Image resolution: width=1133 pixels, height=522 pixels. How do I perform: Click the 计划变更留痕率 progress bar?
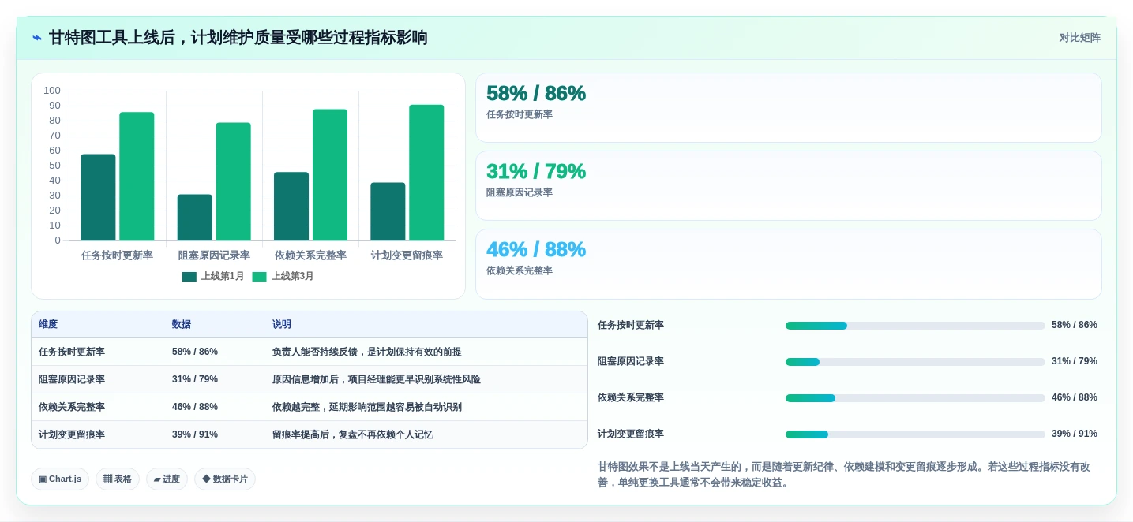coord(915,434)
